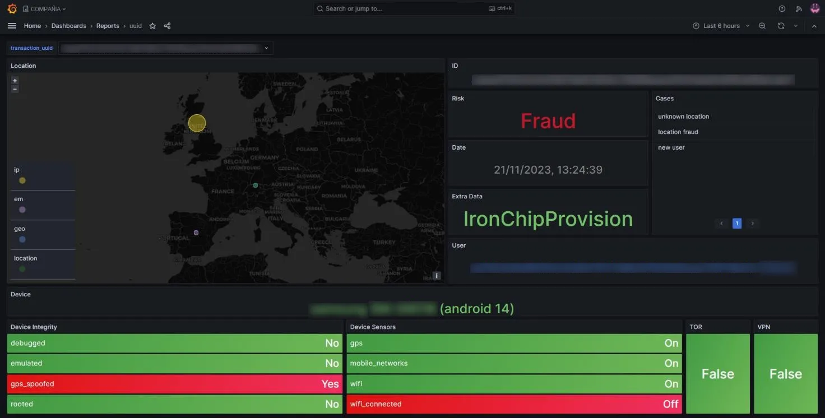The height and width of the screenshot is (418, 825).
Task: Click the TOR panel False value
Action: [718, 374]
